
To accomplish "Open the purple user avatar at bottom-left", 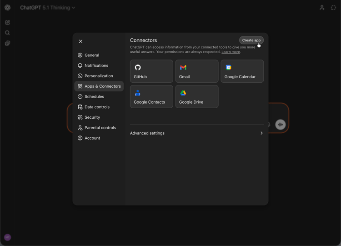I will [x=7, y=237].
